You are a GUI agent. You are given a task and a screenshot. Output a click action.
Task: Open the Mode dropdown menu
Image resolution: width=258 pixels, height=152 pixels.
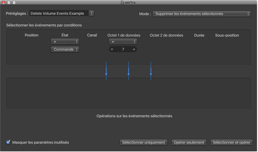202,14
